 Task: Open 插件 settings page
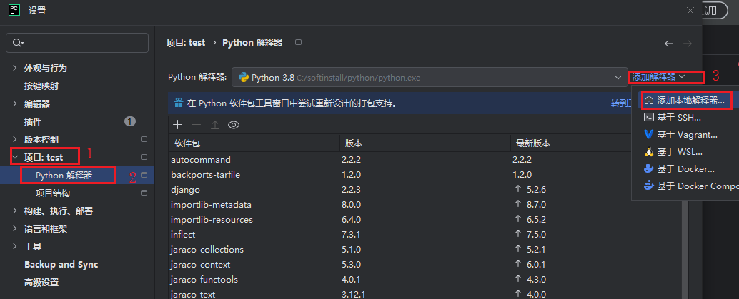[x=33, y=121]
